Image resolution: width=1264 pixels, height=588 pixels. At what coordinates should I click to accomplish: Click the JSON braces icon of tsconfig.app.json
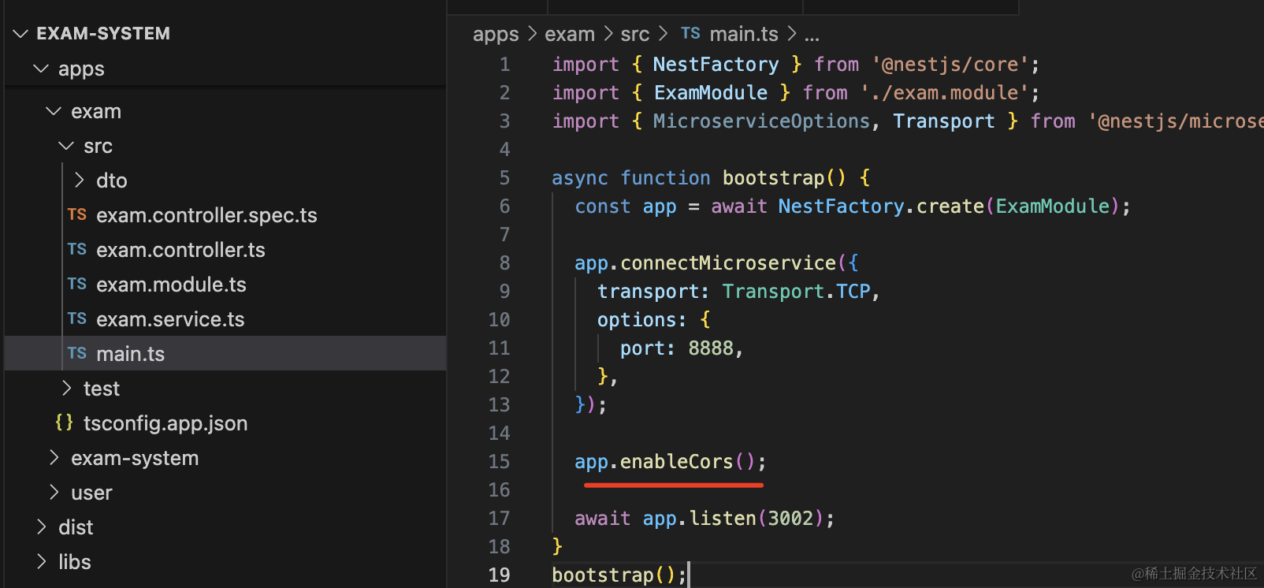pyautogui.click(x=65, y=422)
